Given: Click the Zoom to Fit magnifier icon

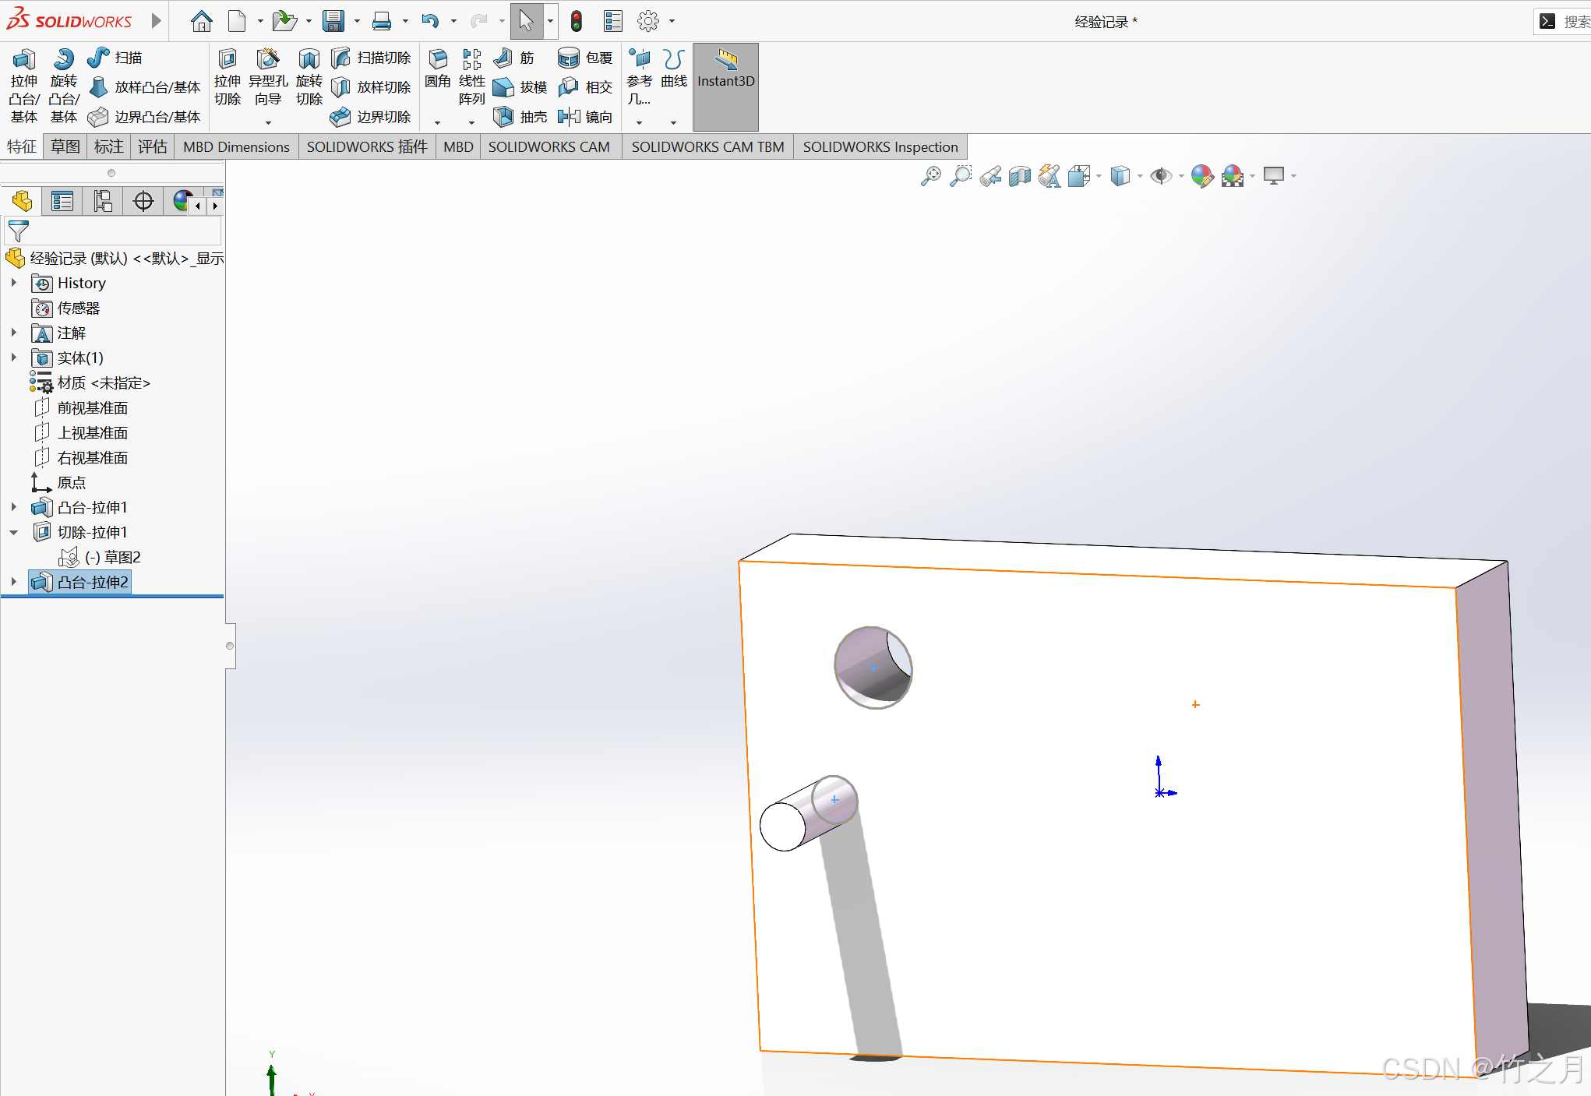Looking at the screenshot, I should click(x=930, y=177).
